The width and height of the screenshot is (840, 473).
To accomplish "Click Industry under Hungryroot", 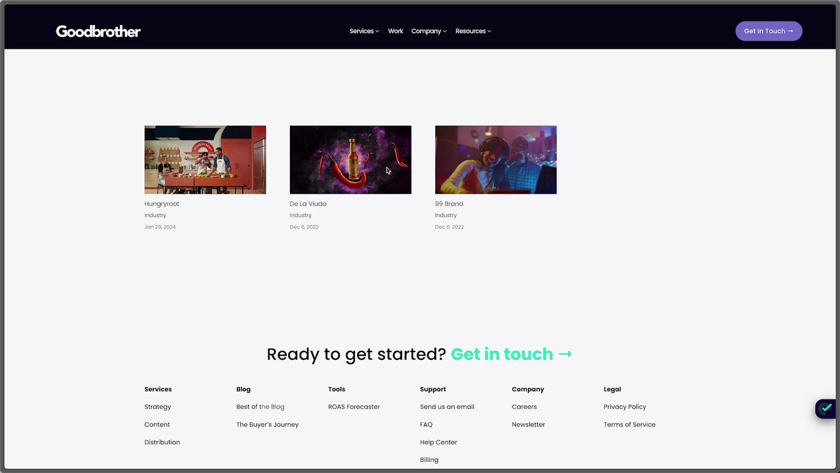I will click(155, 215).
